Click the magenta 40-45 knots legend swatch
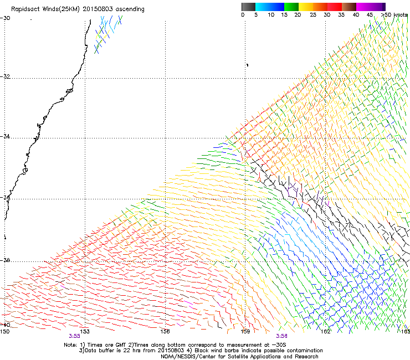The width and height of the screenshot is (410, 360). point(363,7)
